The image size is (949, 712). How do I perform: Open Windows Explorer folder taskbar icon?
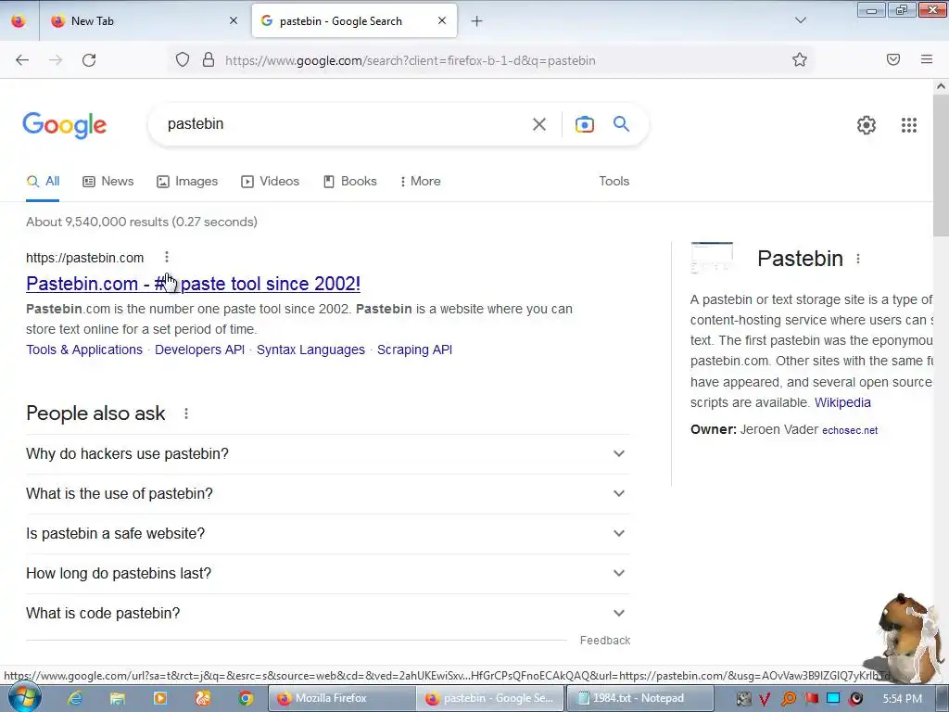click(x=118, y=698)
